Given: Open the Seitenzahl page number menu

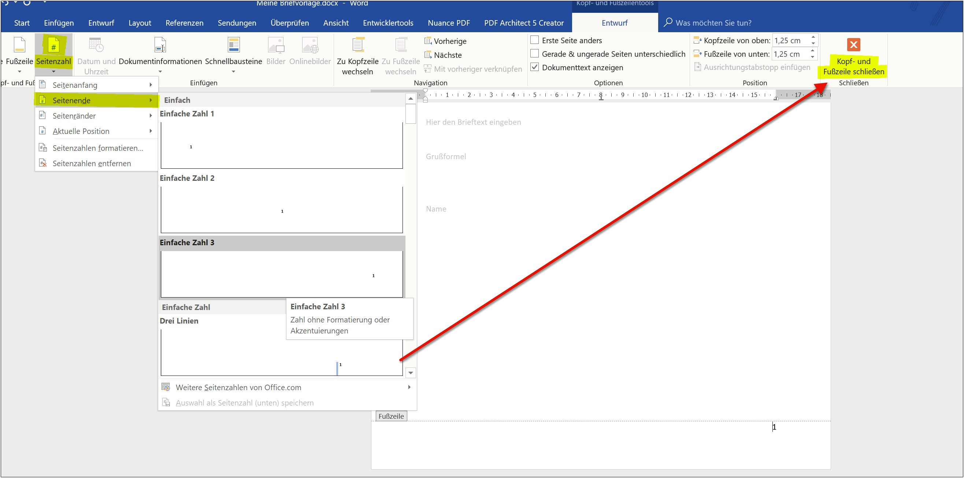Looking at the screenshot, I should 53,55.
